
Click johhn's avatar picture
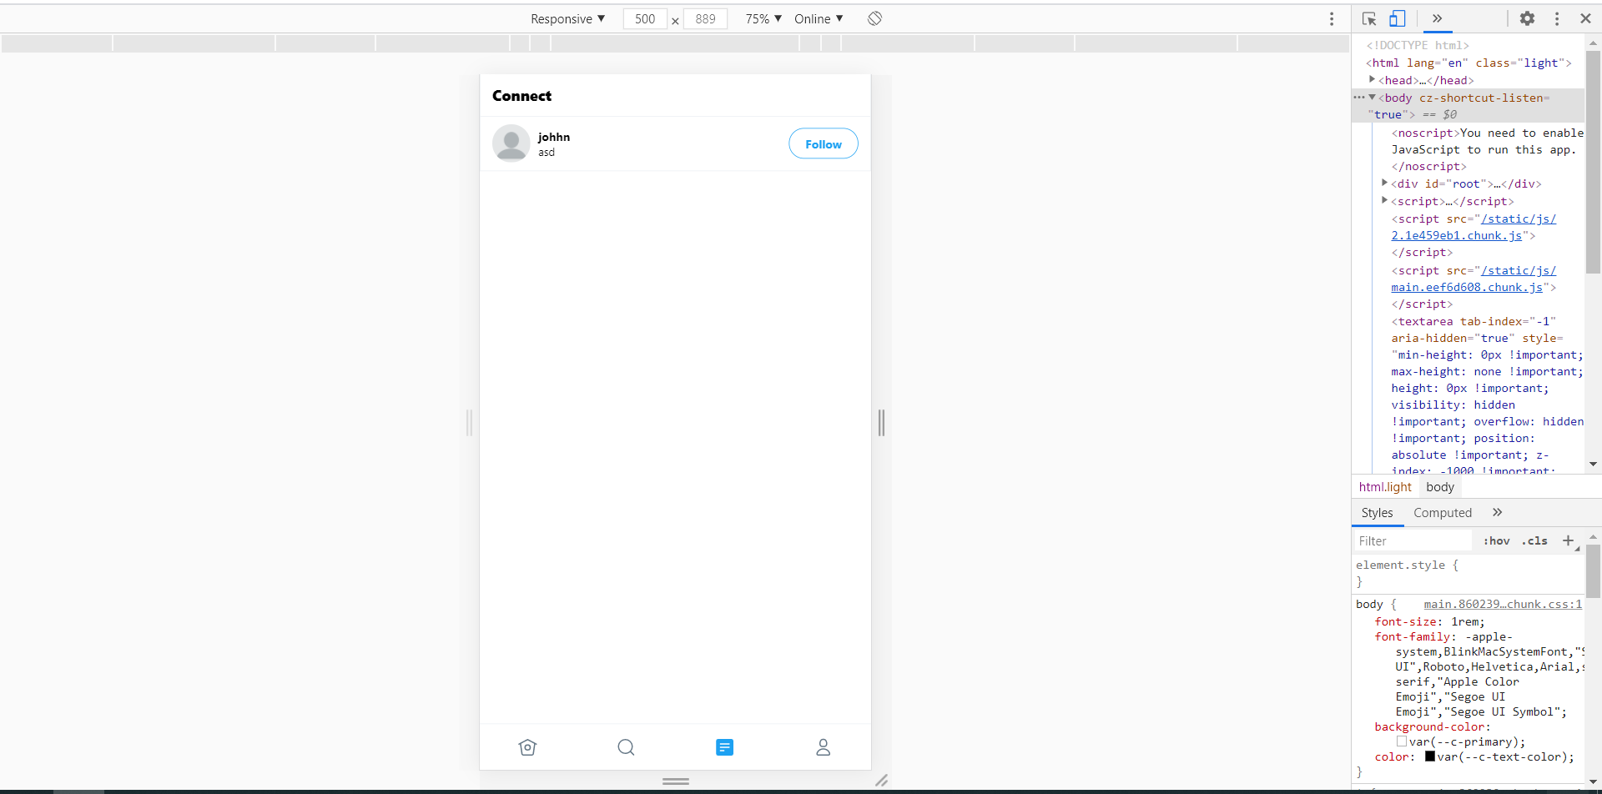point(511,143)
